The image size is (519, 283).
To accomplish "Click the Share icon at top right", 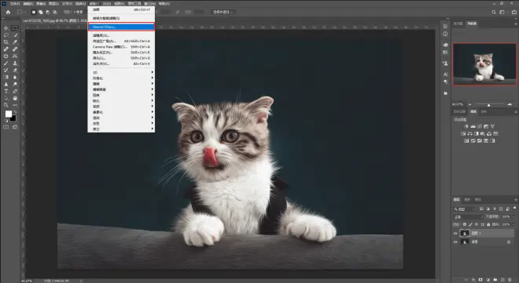I will (x=514, y=12).
